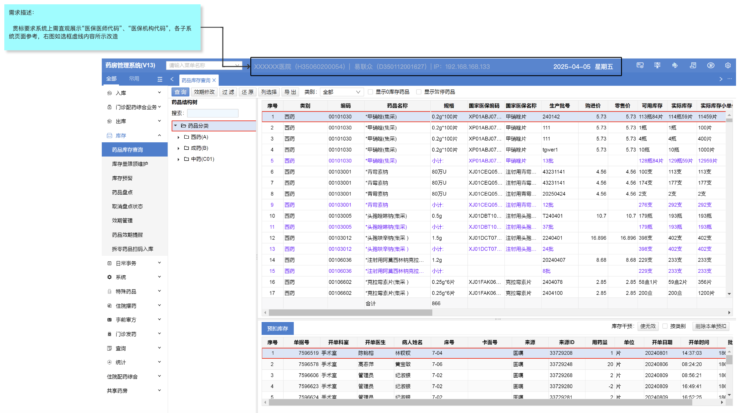Open the 类别 dropdown showing 全部
Viewport: 742px width, 413px height.
pos(341,92)
